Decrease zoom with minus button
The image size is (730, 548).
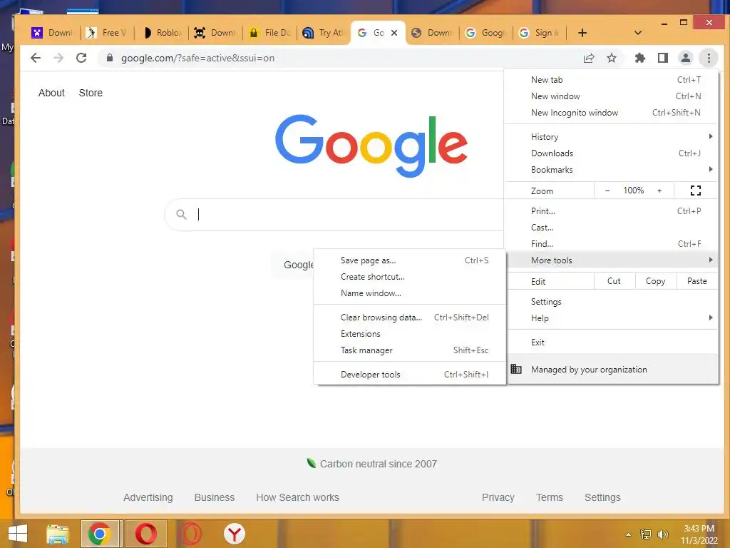pyautogui.click(x=607, y=191)
